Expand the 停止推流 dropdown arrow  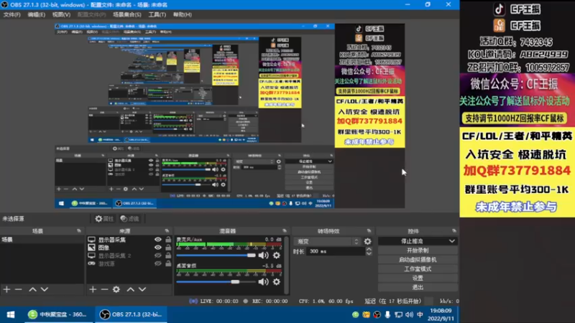452,241
